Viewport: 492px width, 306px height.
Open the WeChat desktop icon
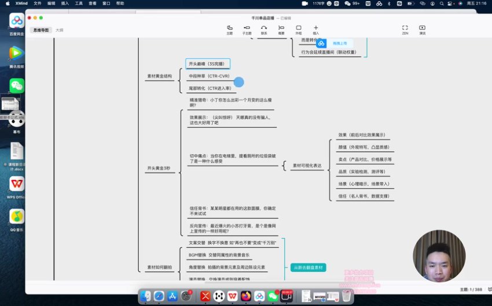pos(17,85)
